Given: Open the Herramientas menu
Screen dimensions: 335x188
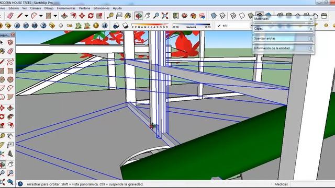Looking at the screenshot, I should tap(66, 8).
